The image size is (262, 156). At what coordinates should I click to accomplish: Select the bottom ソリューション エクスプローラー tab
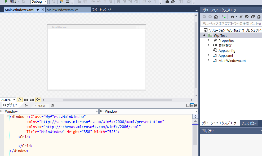tap(220, 123)
